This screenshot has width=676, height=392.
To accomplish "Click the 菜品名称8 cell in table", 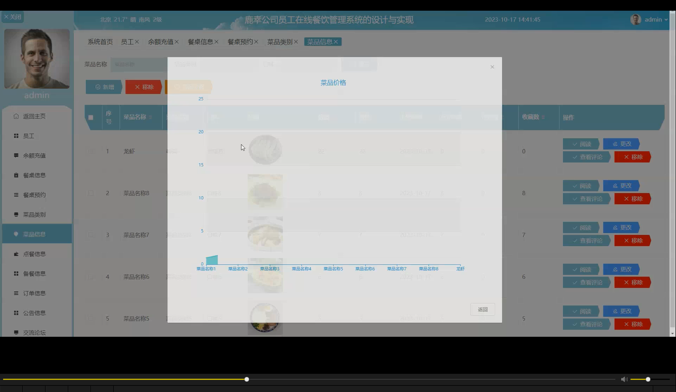I will [x=136, y=193].
